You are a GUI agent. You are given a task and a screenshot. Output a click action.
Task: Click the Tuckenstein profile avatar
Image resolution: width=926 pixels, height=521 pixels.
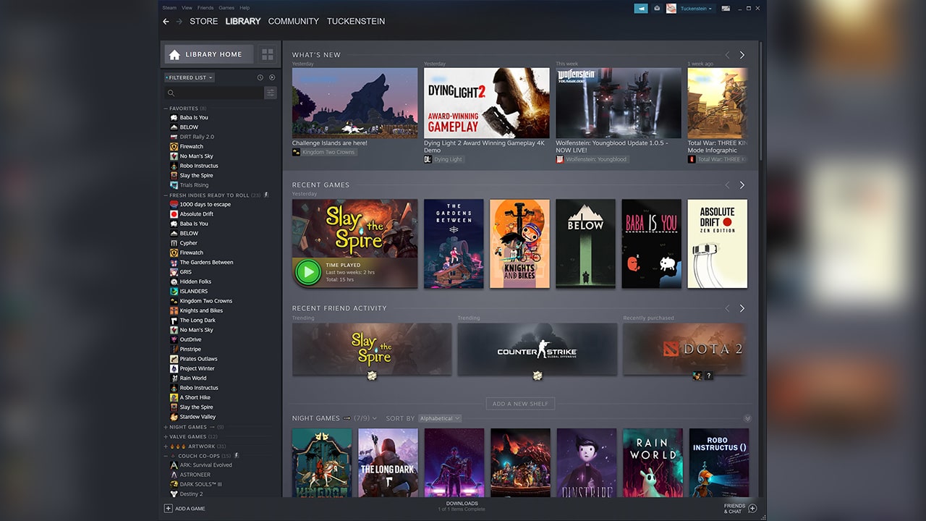(671, 8)
